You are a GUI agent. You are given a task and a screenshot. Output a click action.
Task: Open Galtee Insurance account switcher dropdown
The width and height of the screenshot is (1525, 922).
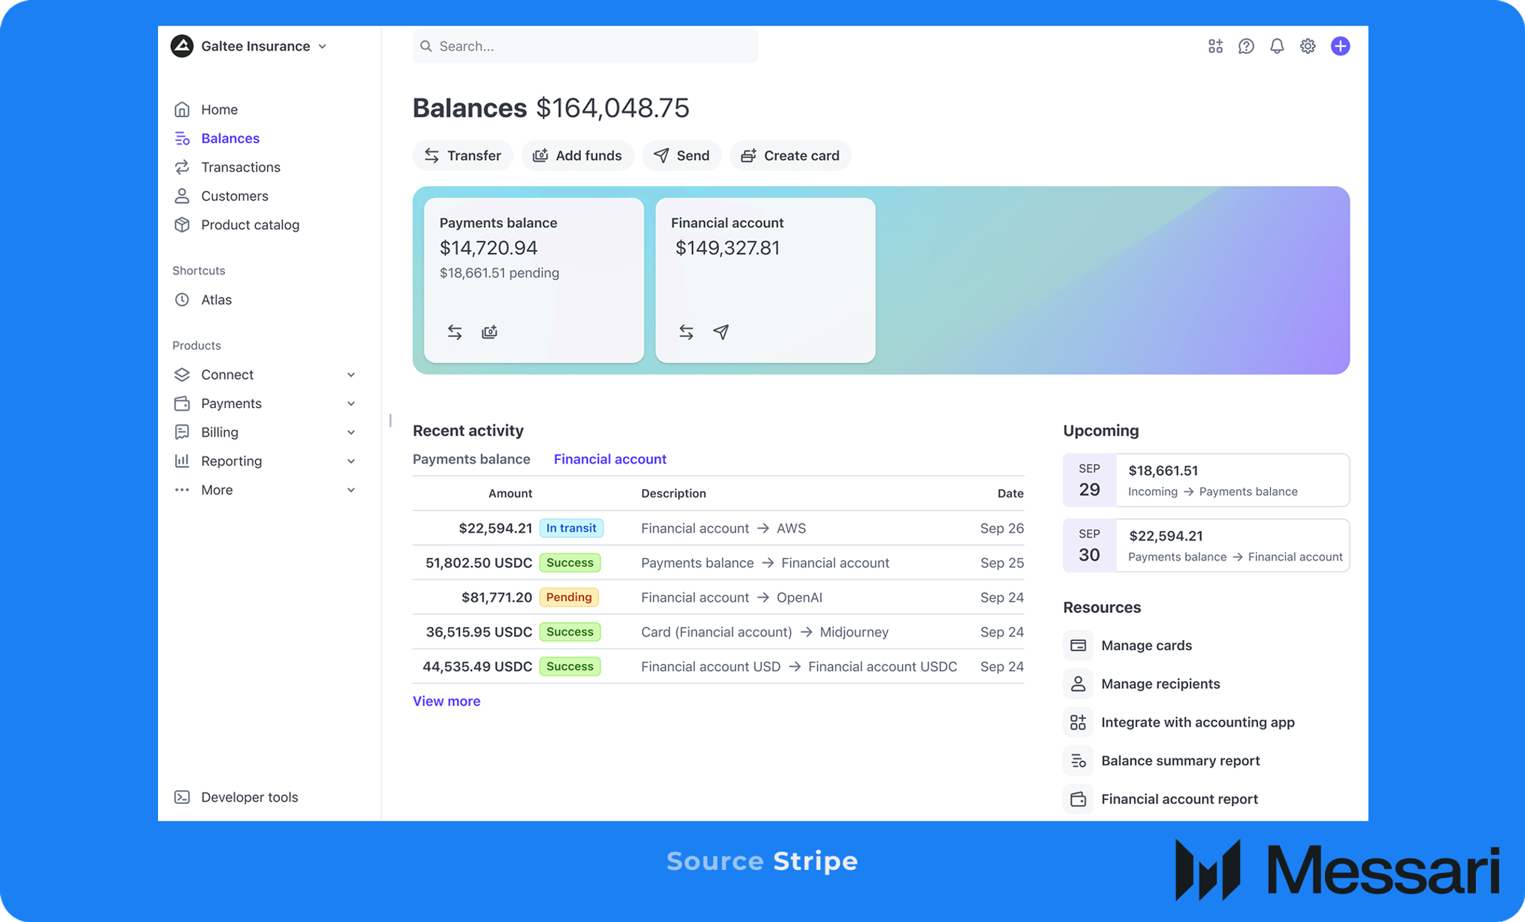249,46
